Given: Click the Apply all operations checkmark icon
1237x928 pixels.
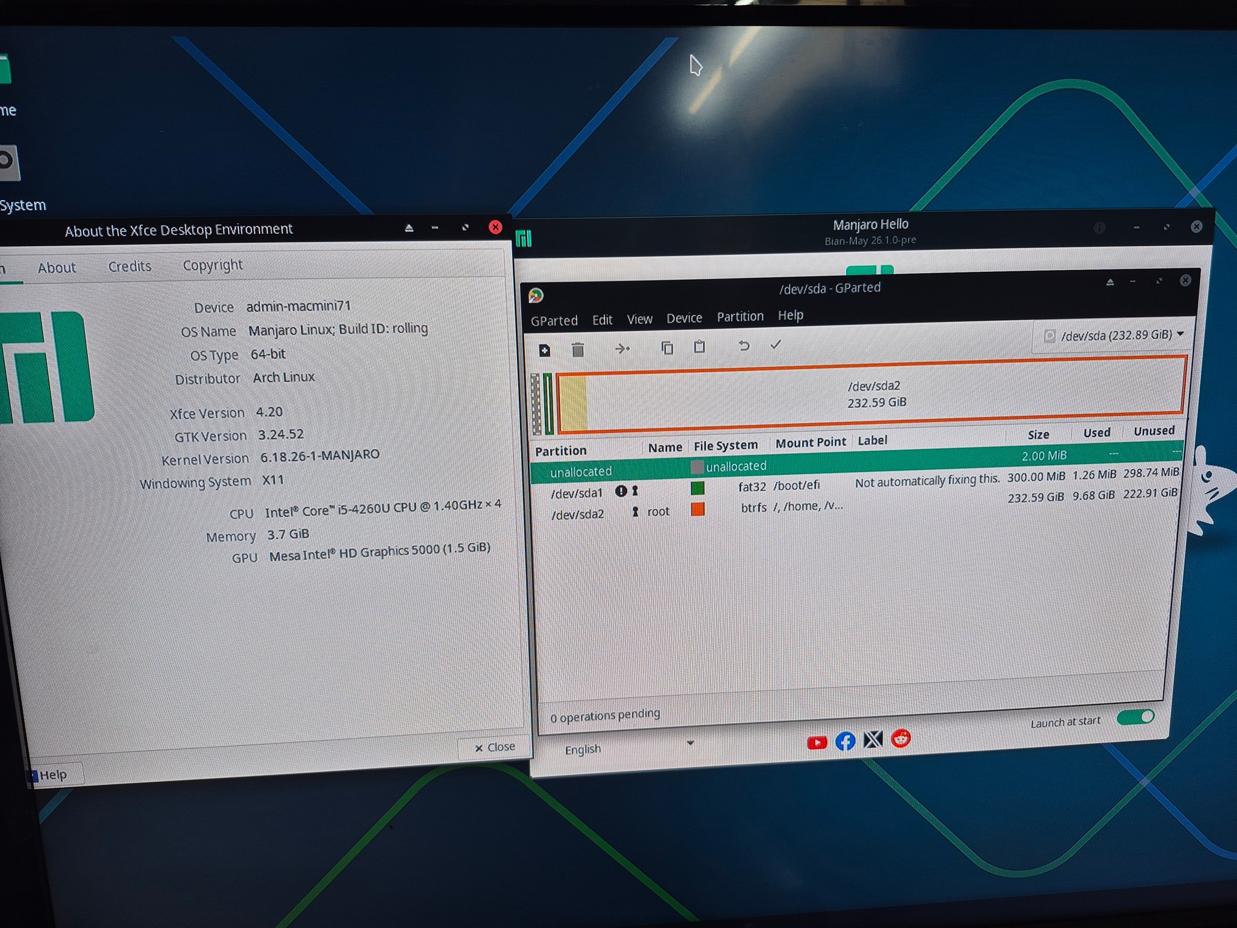Looking at the screenshot, I should click(x=776, y=344).
